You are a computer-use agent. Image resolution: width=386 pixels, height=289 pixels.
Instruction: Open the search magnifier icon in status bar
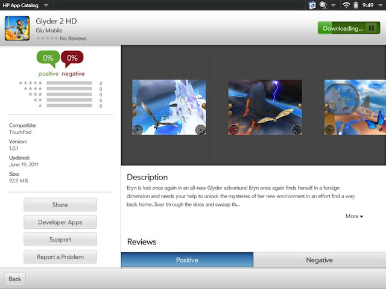click(323, 5)
